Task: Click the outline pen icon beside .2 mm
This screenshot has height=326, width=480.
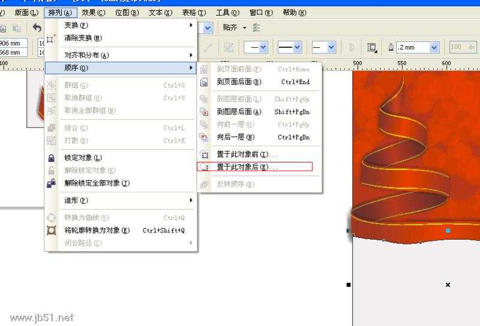Action: pyautogui.click(x=391, y=47)
